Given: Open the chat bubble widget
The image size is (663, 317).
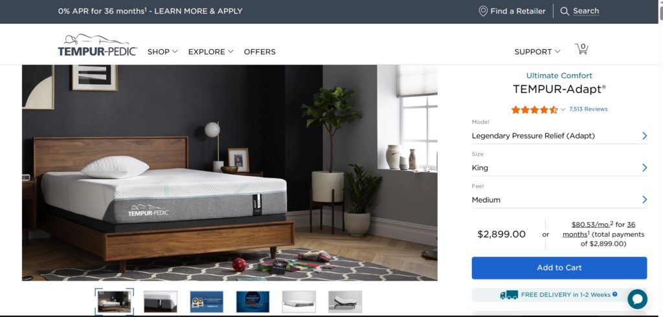Looking at the screenshot, I should [637, 300].
